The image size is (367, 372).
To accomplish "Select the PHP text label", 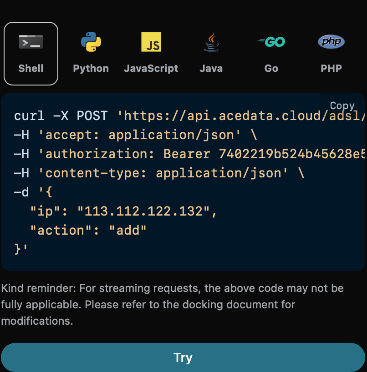I will point(331,69).
